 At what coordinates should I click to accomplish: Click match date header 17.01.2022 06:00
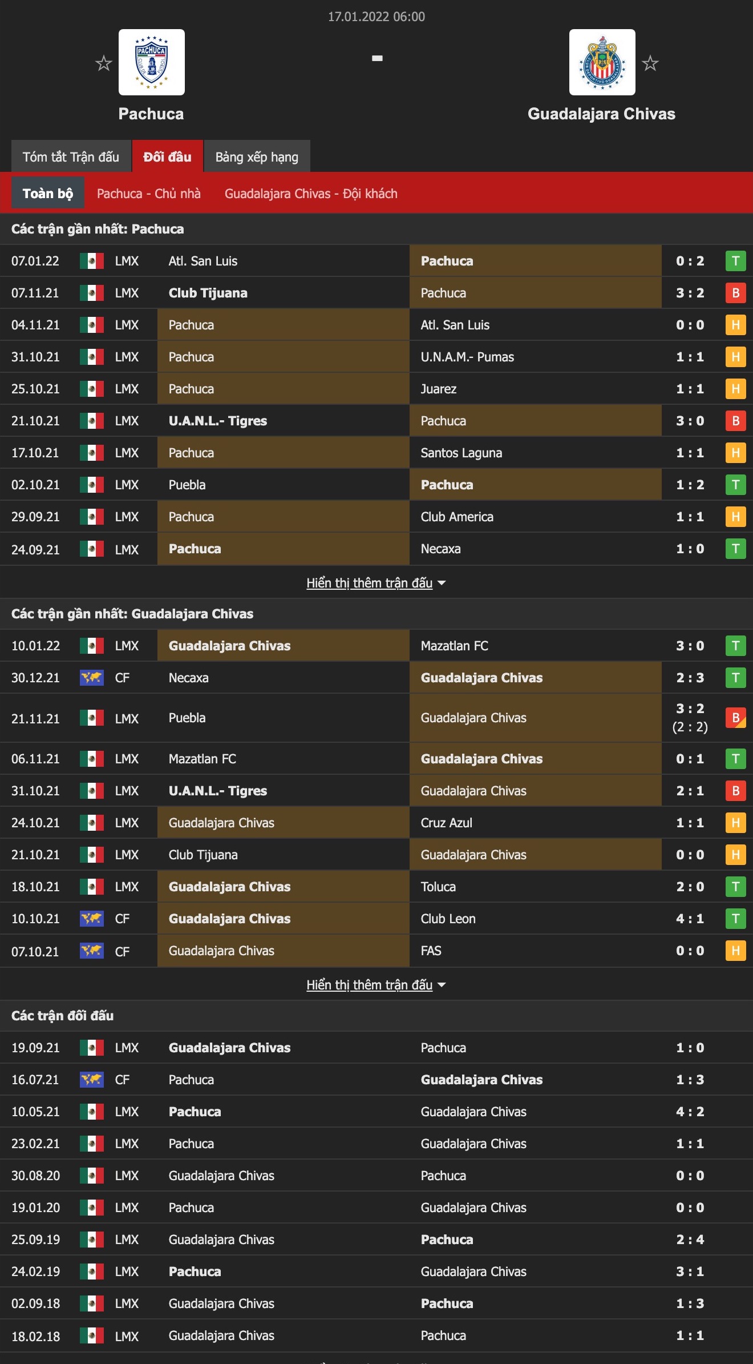(376, 17)
